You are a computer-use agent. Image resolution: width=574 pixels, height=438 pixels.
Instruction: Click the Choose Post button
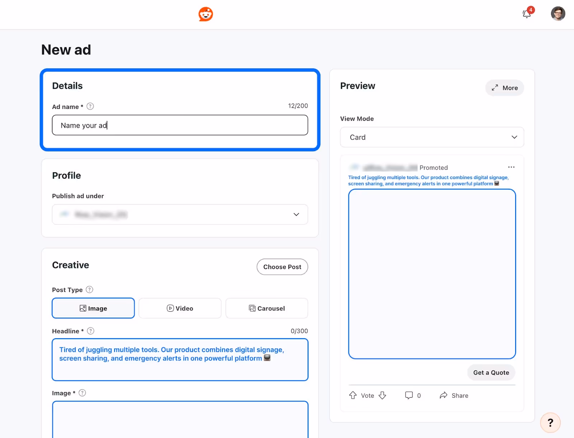(x=282, y=267)
